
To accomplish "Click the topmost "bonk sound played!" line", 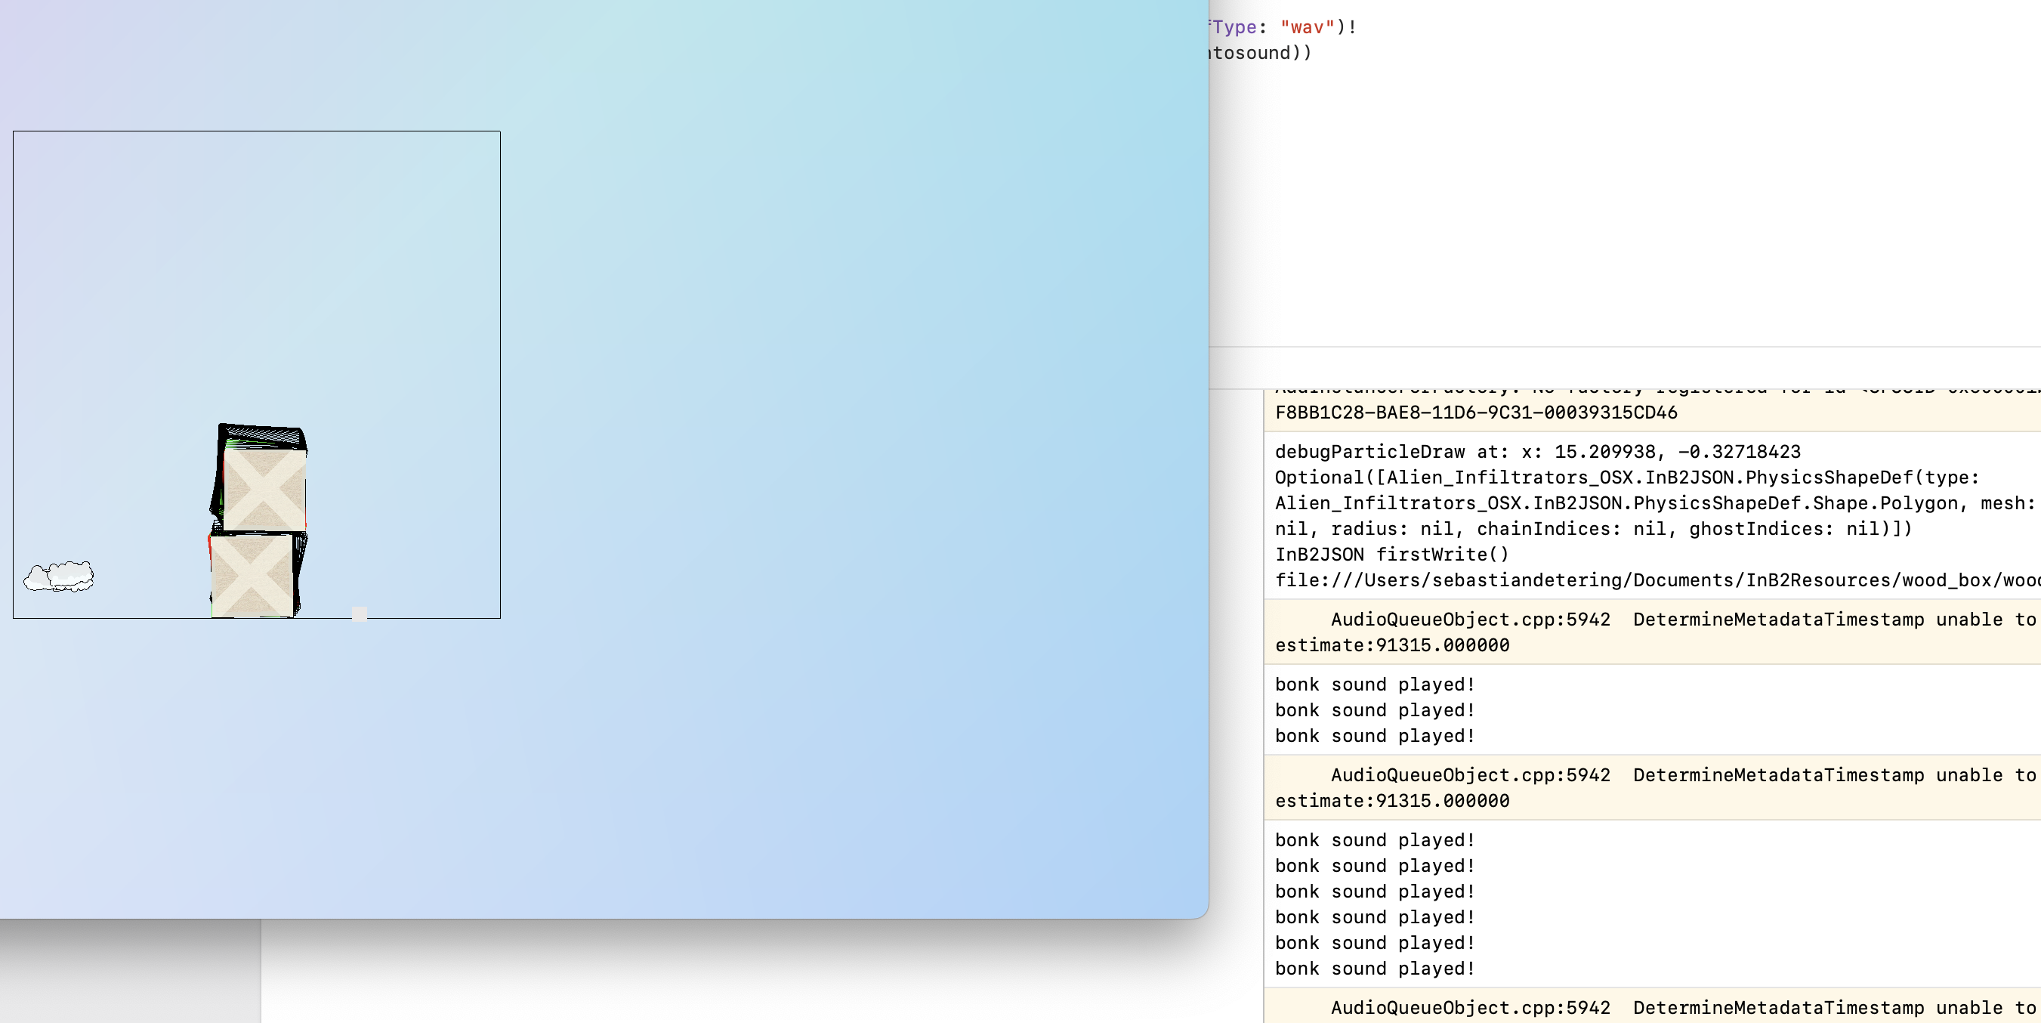I will 1374,685.
